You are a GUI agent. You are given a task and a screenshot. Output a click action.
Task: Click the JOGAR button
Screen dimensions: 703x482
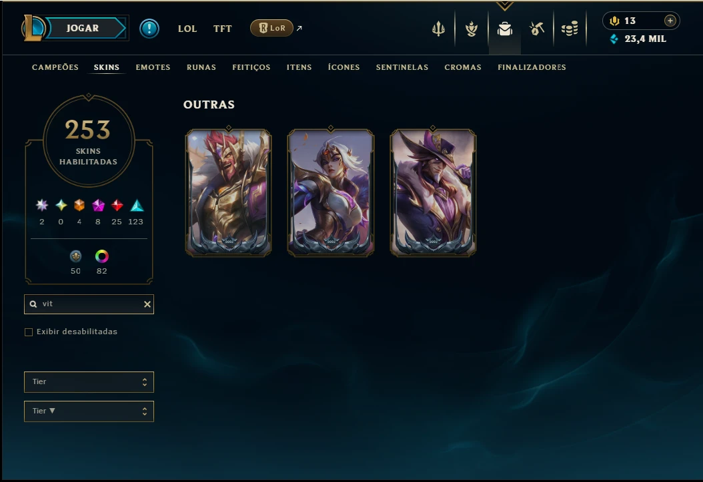click(x=83, y=28)
